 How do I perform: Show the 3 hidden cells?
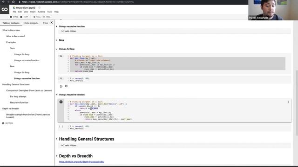[68, 31]
